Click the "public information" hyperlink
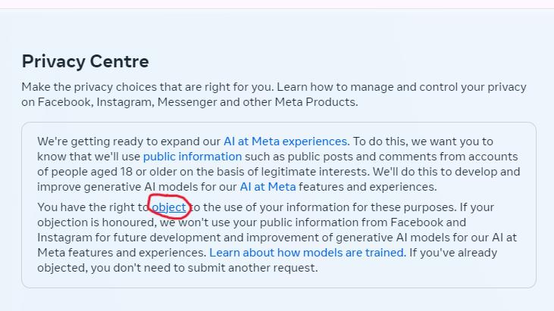This screenshot has width=554, height=311. 192,157
